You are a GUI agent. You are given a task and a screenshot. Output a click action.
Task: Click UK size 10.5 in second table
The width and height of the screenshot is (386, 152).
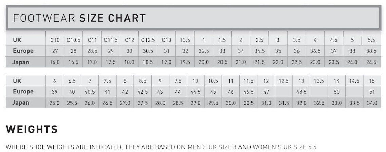[x=213, y=81]
